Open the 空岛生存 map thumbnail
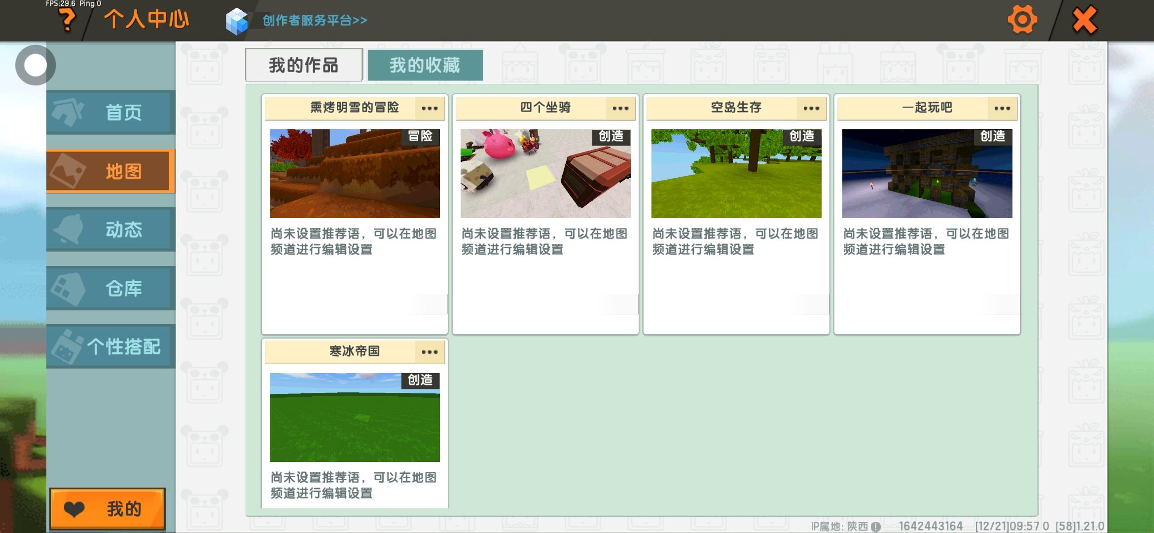 click(736, 174)
